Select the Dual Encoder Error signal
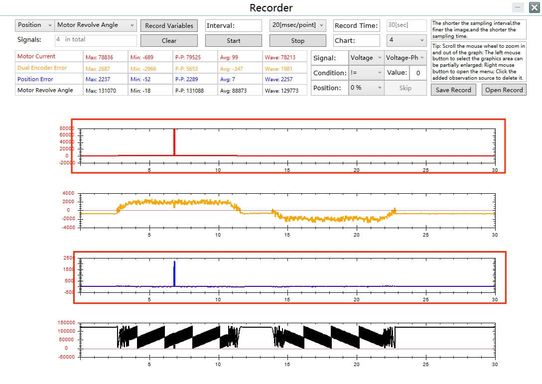 click(42, 68)
